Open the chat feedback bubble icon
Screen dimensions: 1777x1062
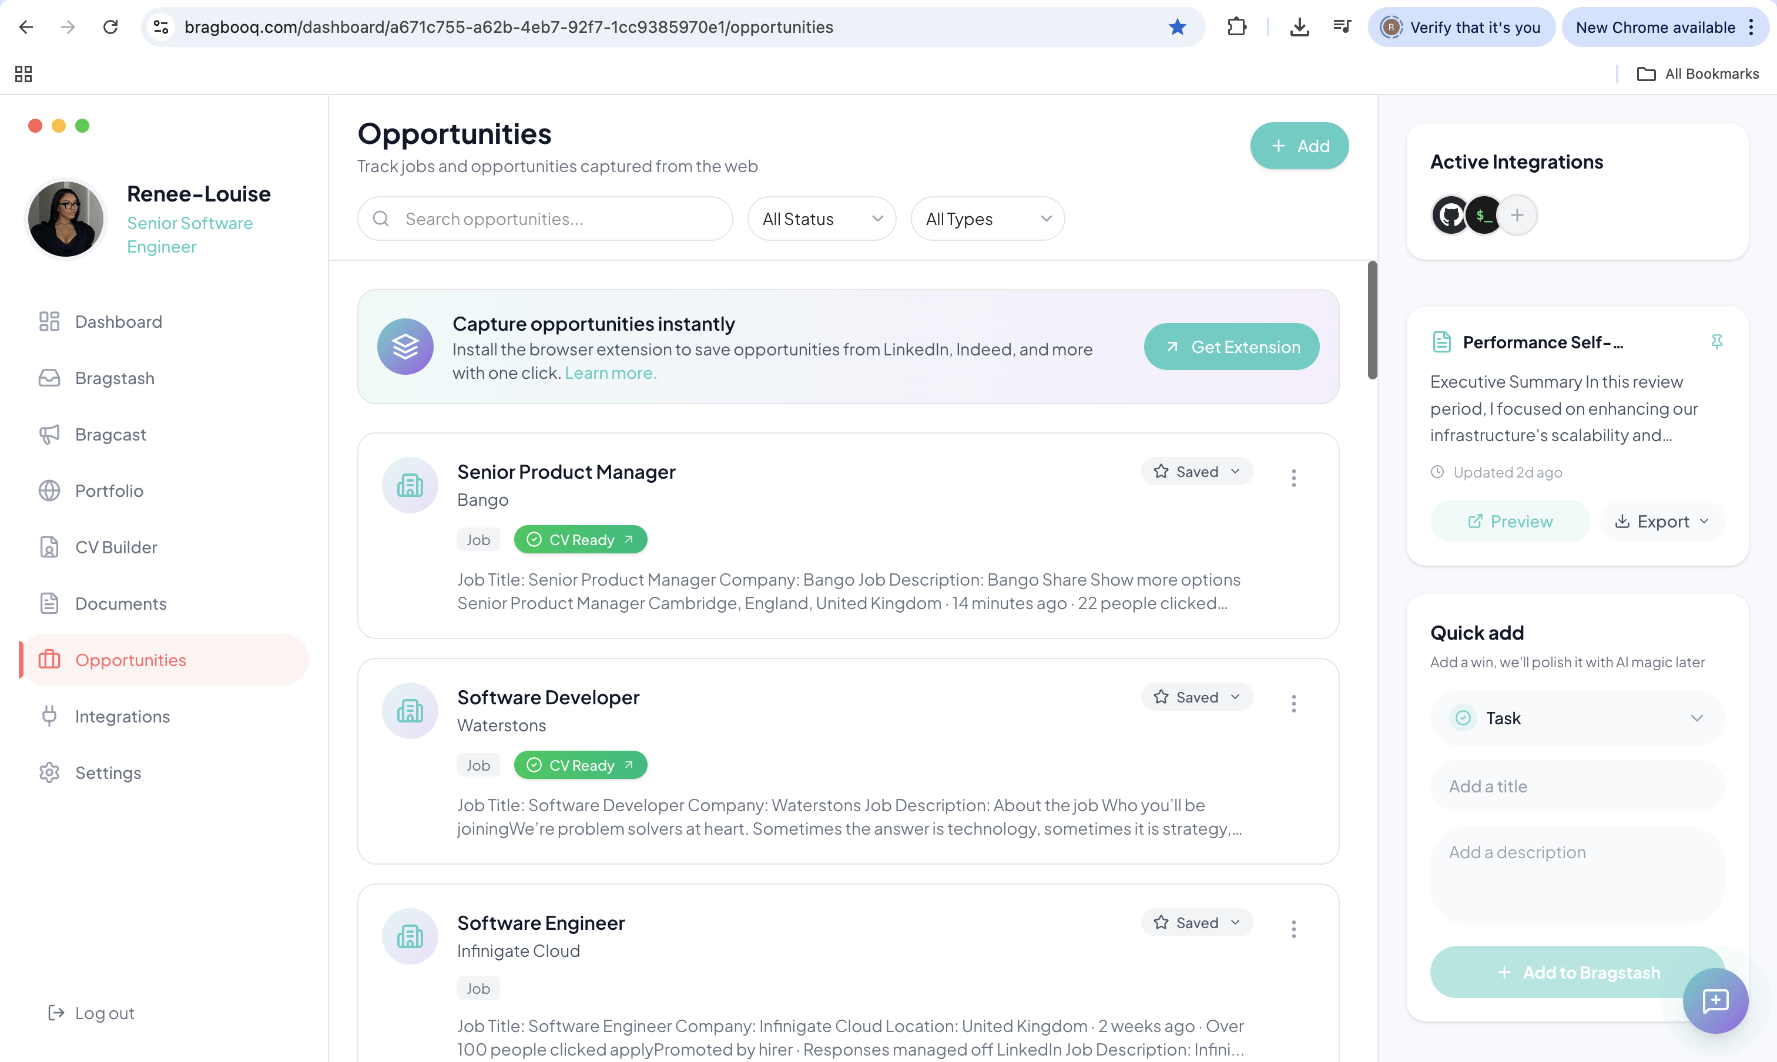pyautogui.click(x=1715, y=1000)
